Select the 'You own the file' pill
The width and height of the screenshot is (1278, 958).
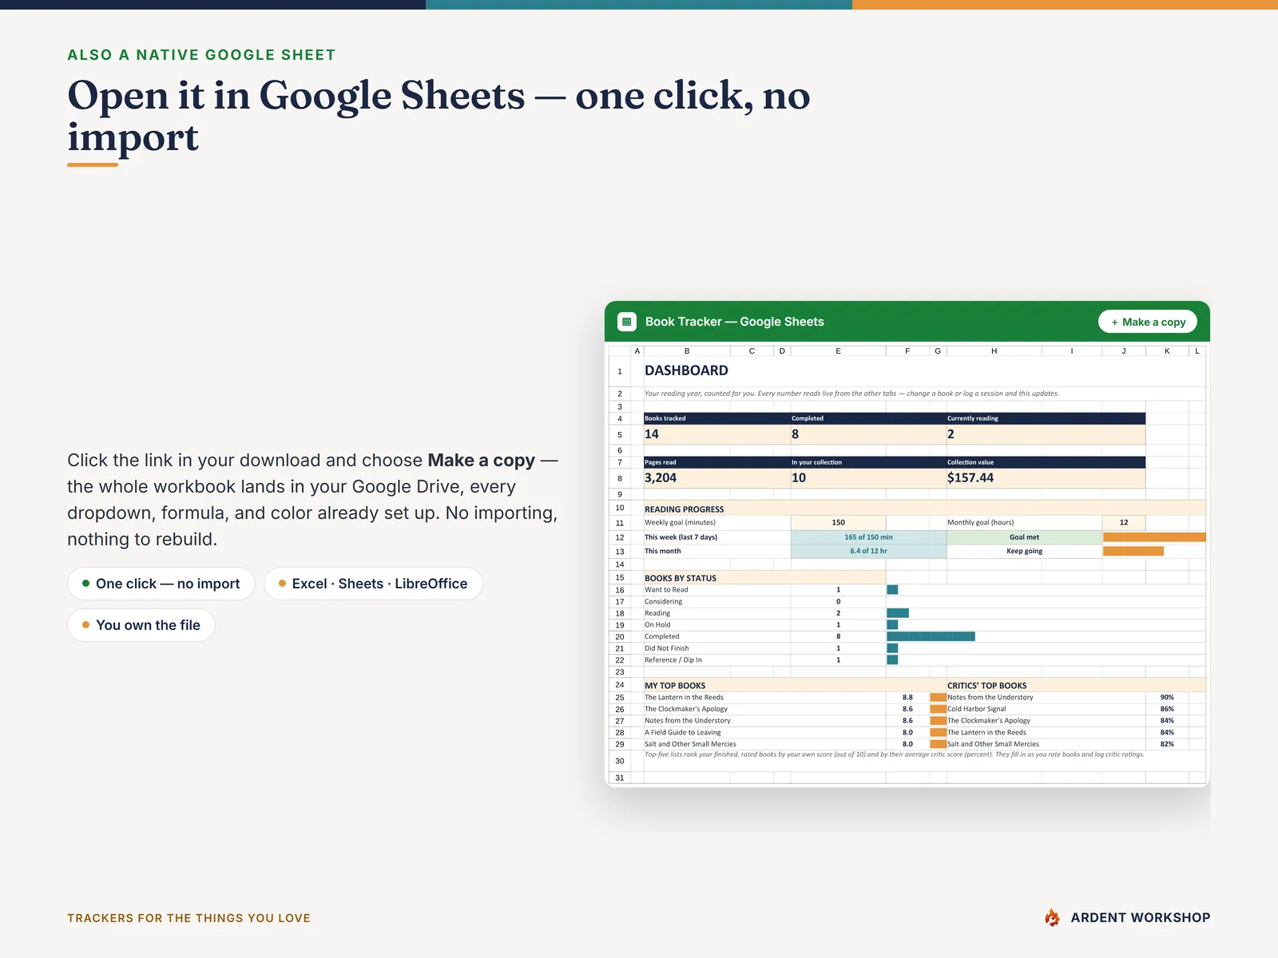tap(141, 625)
